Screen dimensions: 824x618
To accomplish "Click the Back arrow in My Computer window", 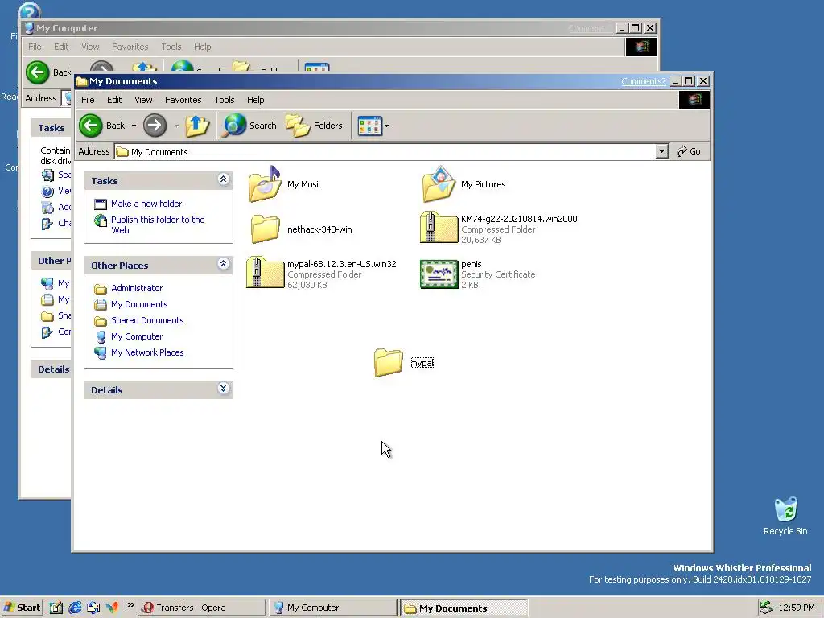I will pyautogui.click(x=38, y=72).
